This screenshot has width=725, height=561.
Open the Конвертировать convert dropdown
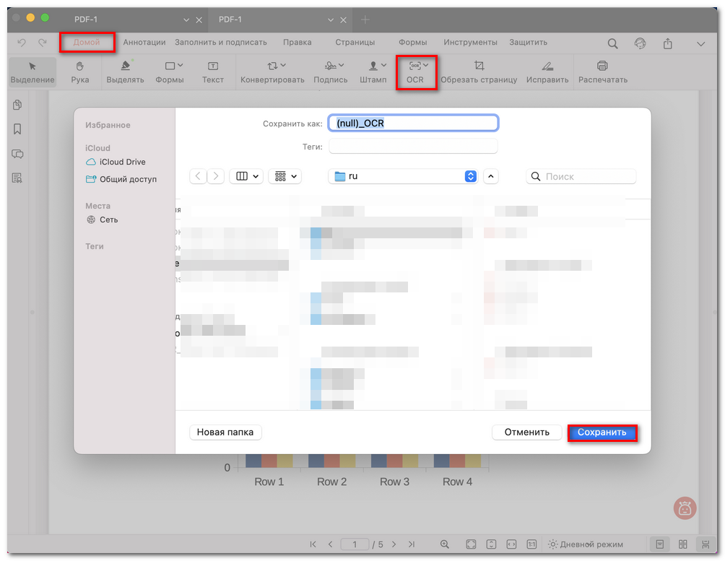click(272, 72)
